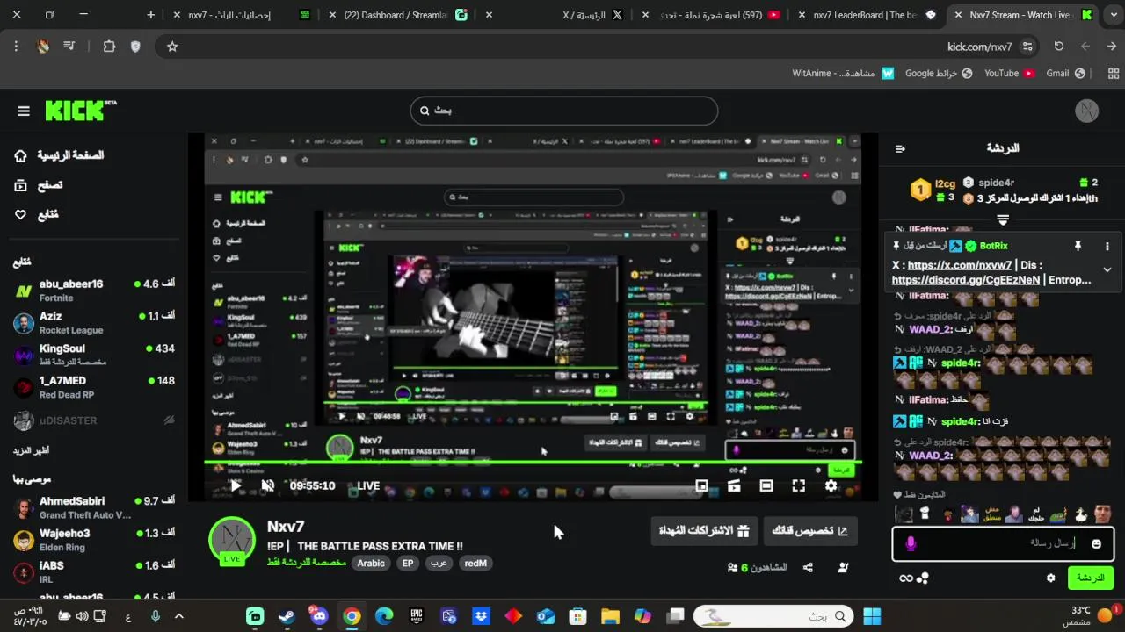The width and height of the screenshot is (1125, 632).
Task: Send message with green chat button
Action: pos(1090,578)
